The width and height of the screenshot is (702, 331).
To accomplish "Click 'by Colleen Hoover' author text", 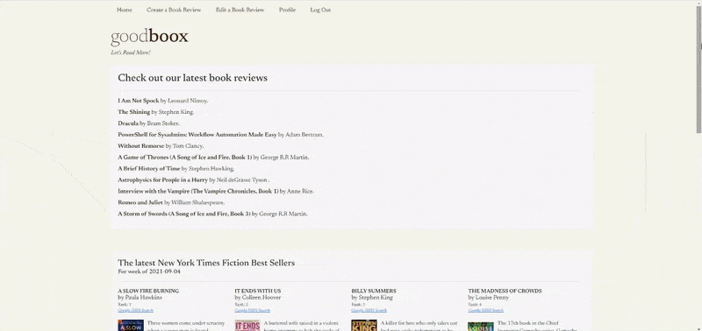I will (x=257, y=298).
